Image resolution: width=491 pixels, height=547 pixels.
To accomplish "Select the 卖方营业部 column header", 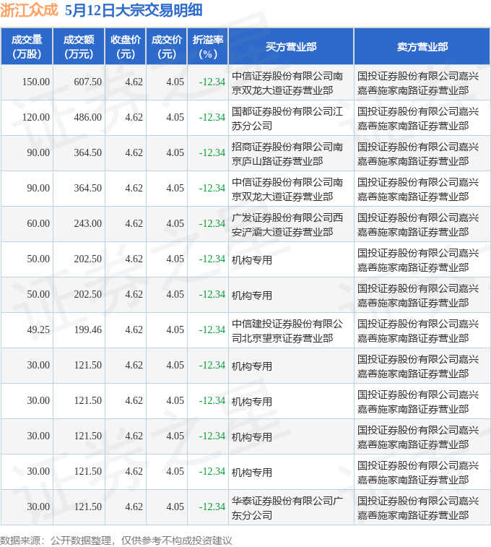I will [x=422, y=47].
